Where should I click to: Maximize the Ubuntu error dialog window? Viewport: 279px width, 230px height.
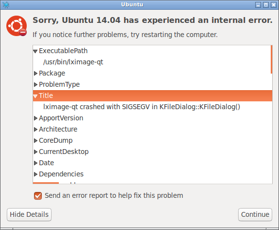266,5
